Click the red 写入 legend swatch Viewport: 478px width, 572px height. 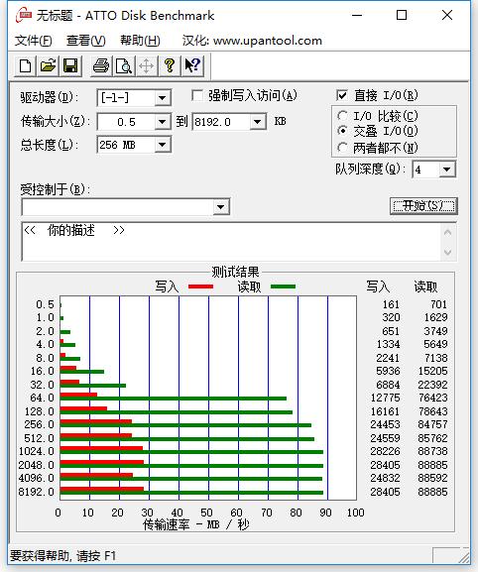click(200, 286)
